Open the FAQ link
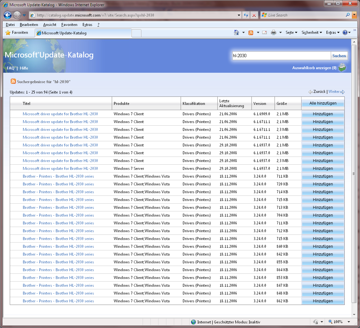The image size is (360, 328). coord(11,68)
